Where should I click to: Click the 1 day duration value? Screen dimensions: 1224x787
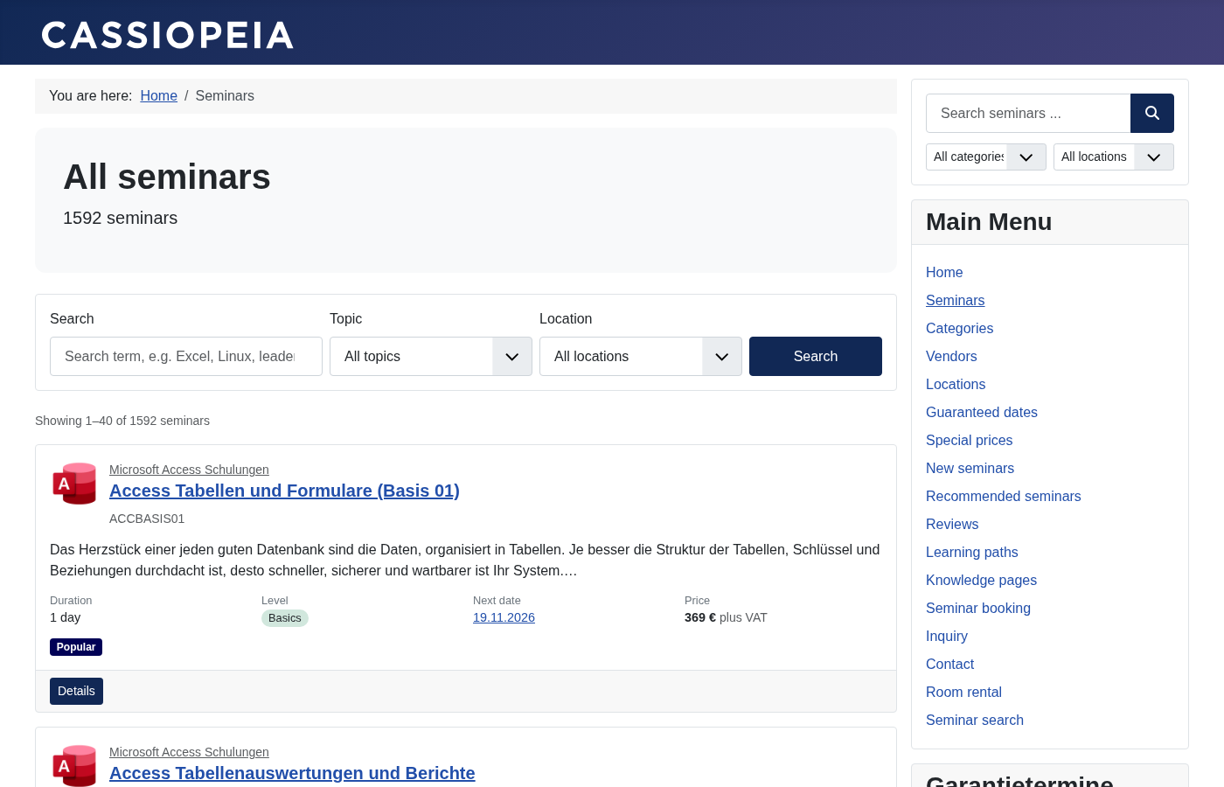pos(66,617)
